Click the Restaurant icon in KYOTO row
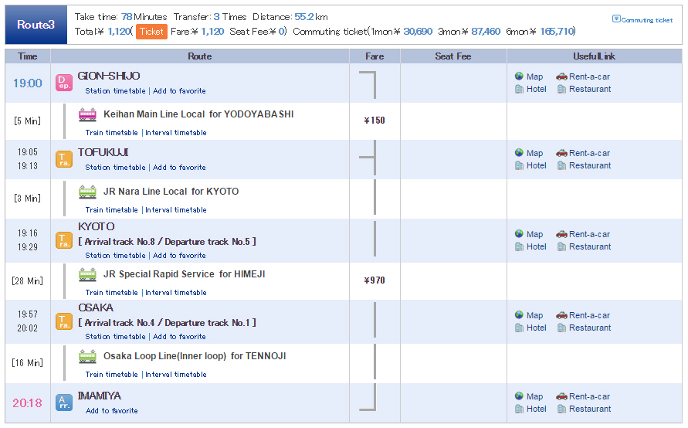688x428 pixels. coord(561,246)
